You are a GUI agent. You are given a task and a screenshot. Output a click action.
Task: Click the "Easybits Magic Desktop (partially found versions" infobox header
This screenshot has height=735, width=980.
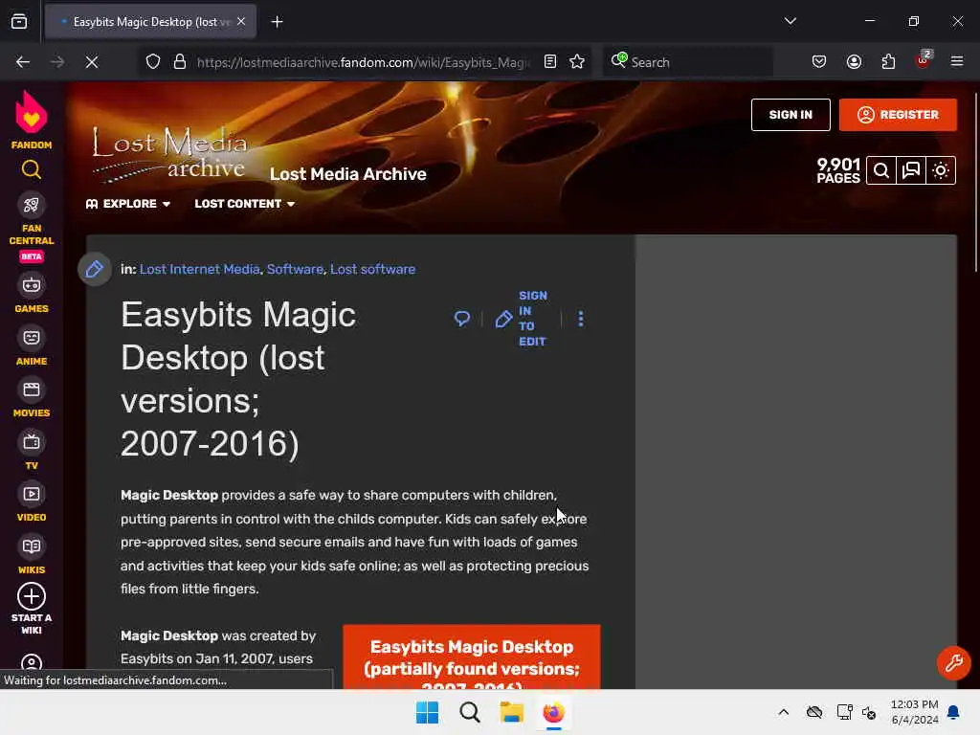pyautogui.click(x=472, y=657)
